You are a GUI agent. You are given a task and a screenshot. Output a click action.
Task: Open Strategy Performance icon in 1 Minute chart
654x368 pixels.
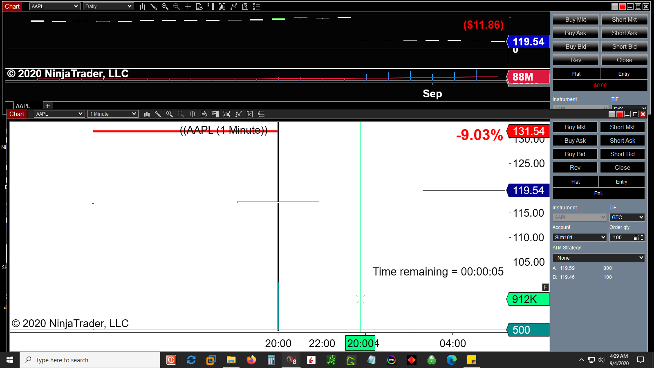[250, 114]
